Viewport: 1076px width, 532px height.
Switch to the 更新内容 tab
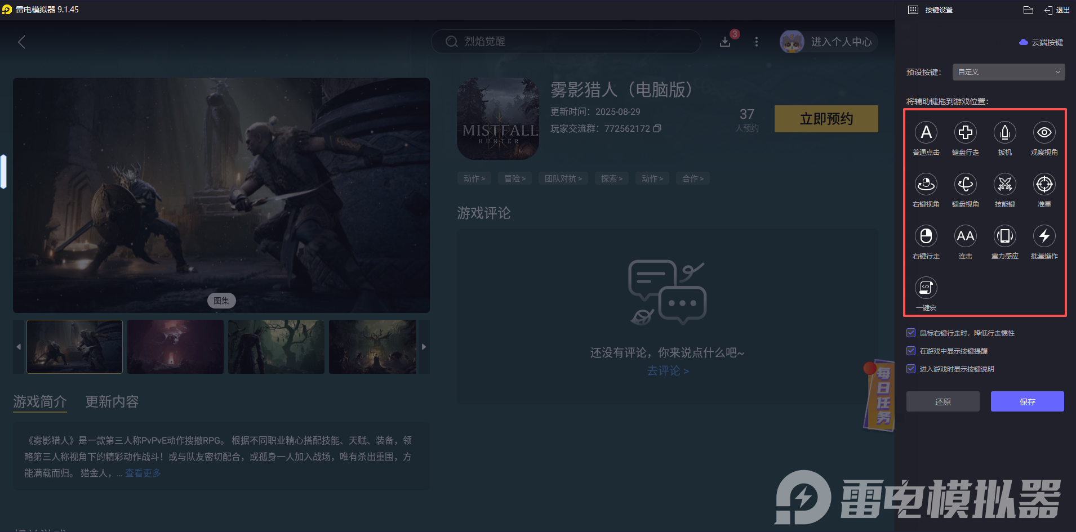pos(112,401)
